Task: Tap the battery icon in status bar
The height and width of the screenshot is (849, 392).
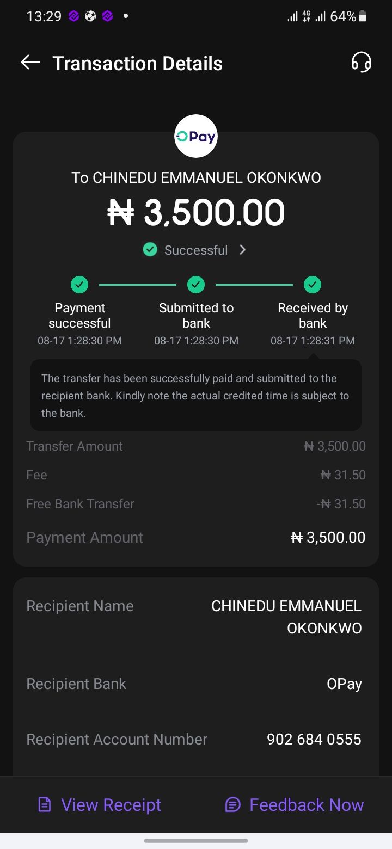Action: click(363, 17)
